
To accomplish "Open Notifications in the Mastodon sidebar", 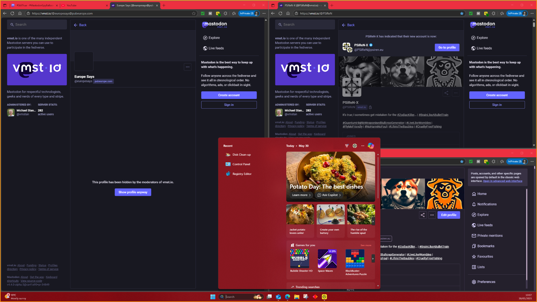I will [484, 204].
